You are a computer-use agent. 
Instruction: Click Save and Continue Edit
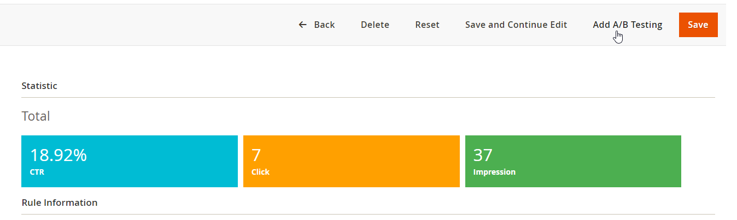516,25
